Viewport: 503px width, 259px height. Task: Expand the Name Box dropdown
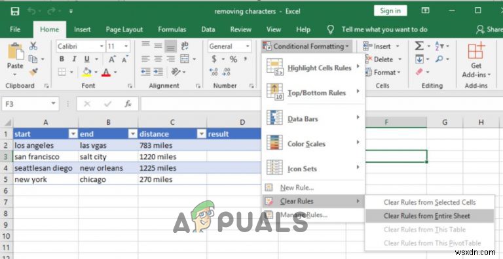(x=53, y=104)
